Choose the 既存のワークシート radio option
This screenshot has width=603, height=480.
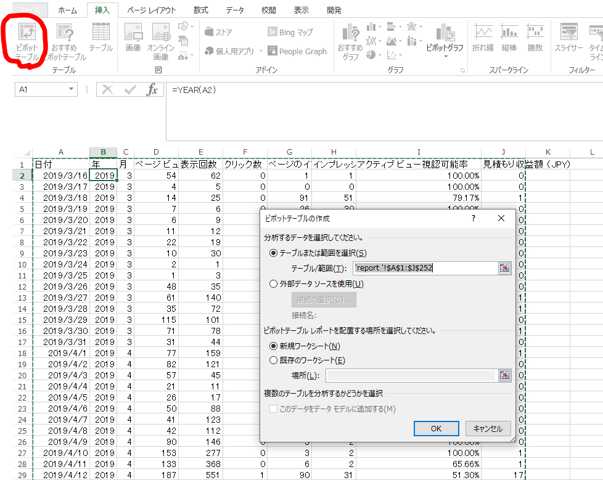(x=273, y=360)
